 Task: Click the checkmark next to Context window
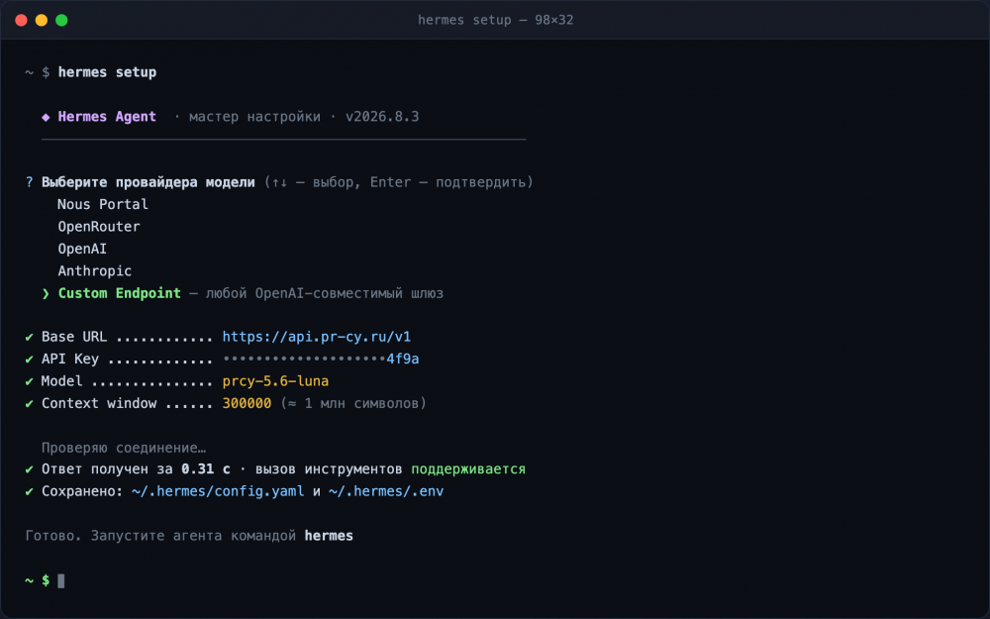tap(29, 404)
